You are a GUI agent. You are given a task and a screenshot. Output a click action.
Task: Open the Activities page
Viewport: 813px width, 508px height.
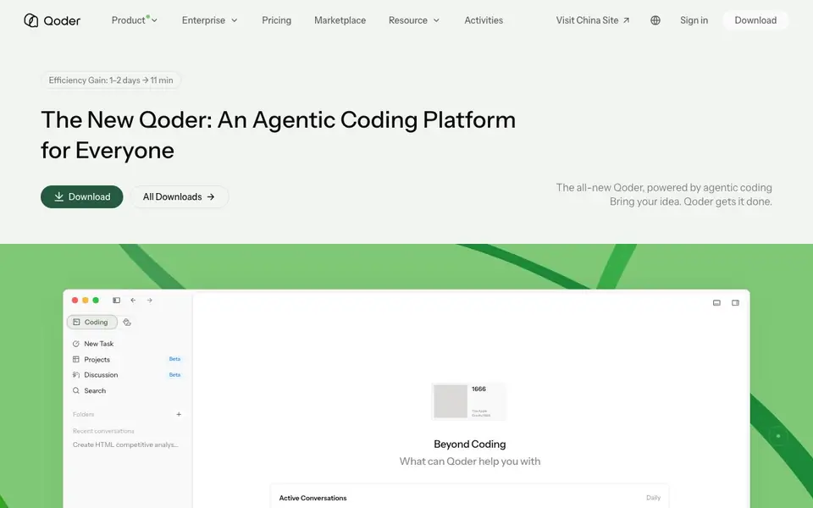coord(484,20)
